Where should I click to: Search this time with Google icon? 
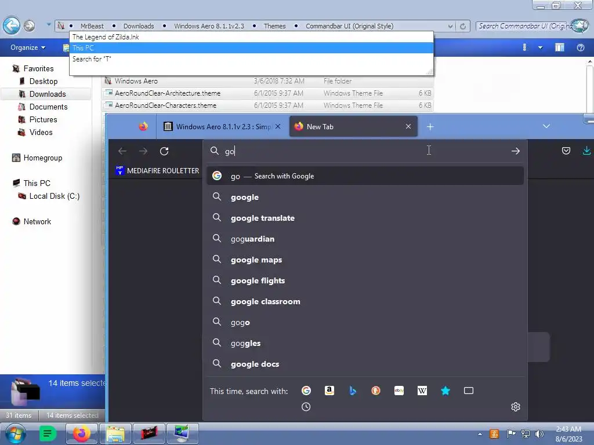tap(306, 391)
